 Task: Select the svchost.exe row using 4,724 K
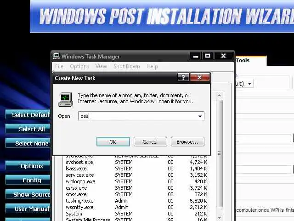coord(136,162)
